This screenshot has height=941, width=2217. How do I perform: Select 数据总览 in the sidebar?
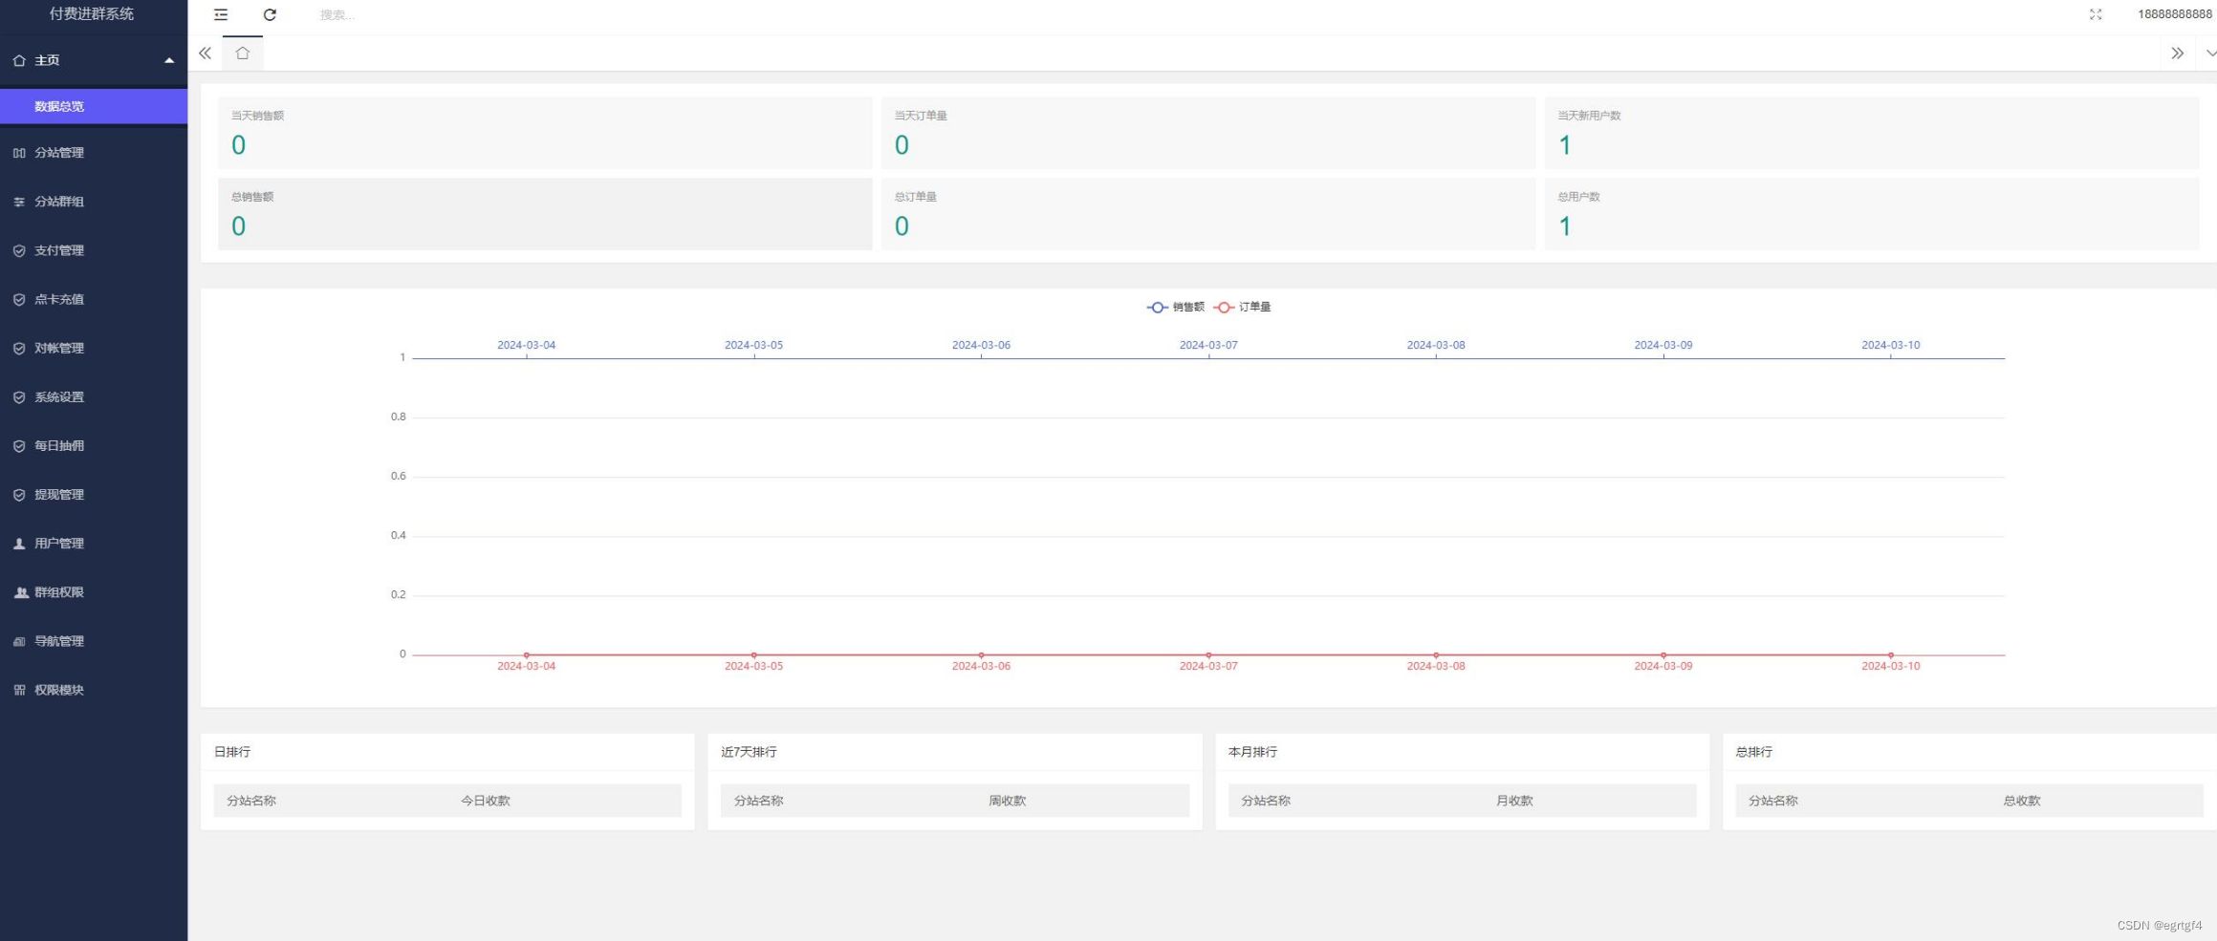[59, 106]
